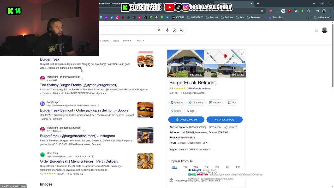Select WED in Popular times
Screen dimensions: 334x188
point(196,167)
